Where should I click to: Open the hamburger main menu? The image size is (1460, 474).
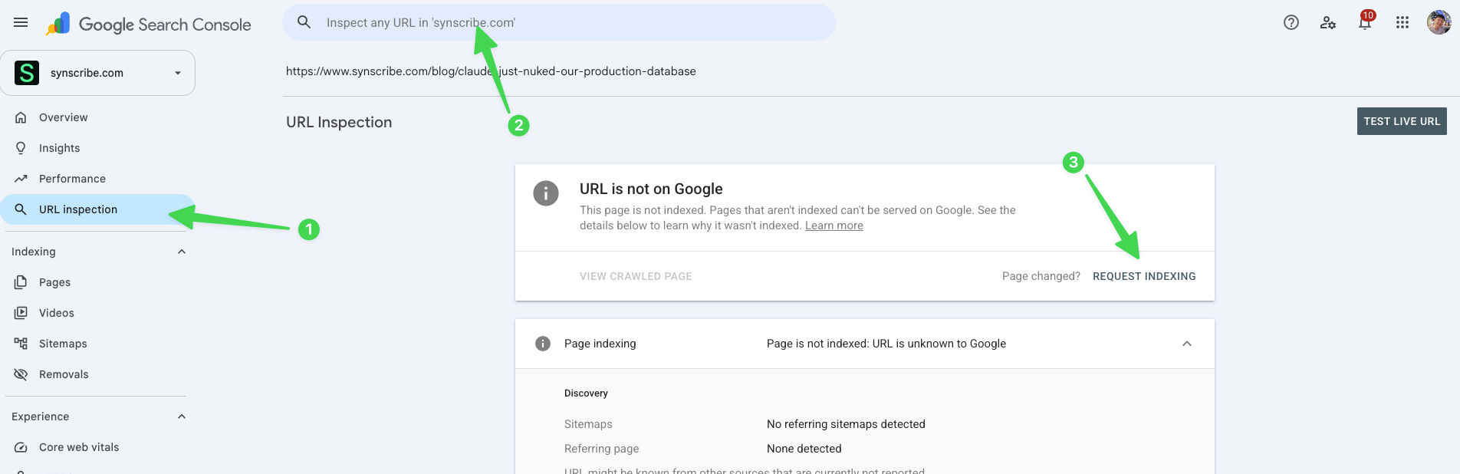point(21,22)
